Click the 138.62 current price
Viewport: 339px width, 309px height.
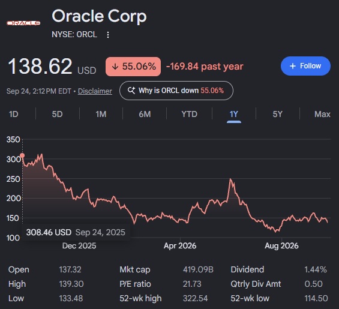pos(40,66)
